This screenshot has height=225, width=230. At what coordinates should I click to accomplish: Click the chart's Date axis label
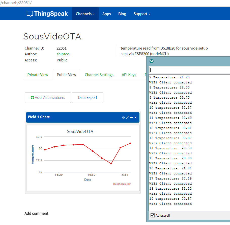click(x=88, y=180)
